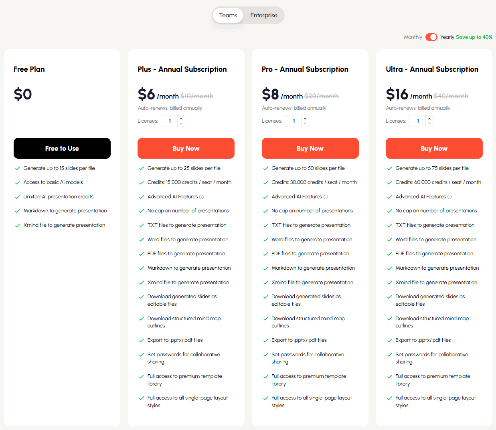Click the Pro plan licenses number field

click(x=294, y=121)
